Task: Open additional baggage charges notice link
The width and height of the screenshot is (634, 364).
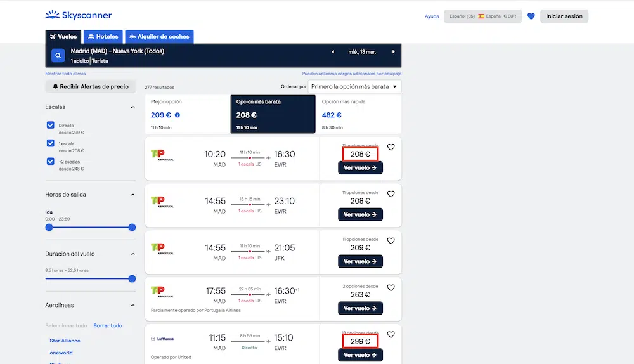Action: (x=352, y=74)
